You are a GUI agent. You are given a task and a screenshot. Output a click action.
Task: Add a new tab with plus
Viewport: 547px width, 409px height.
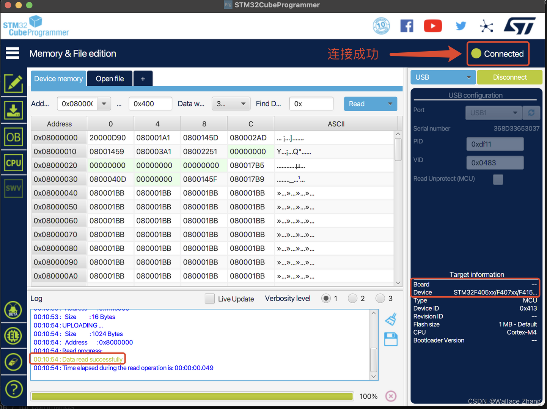143,79
